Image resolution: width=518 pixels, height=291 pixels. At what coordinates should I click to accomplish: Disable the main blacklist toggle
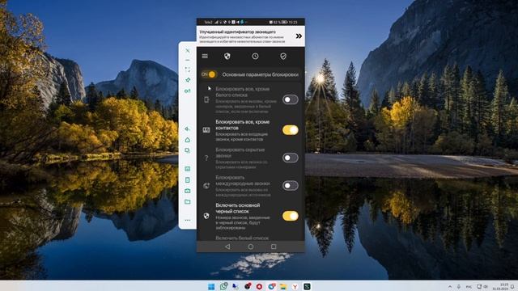[x=291, y=216]
